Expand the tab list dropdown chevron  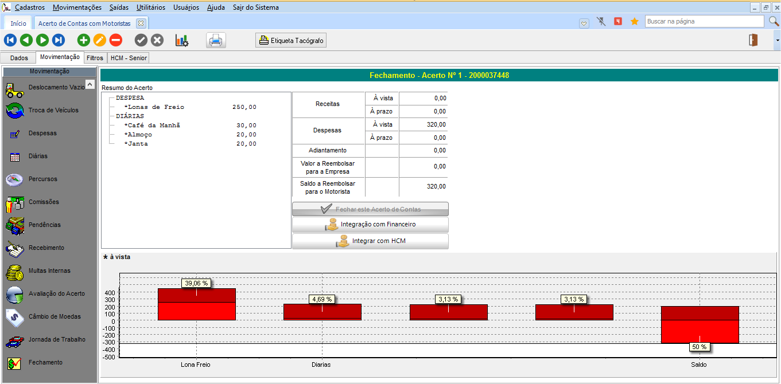[x=584, y=23]
